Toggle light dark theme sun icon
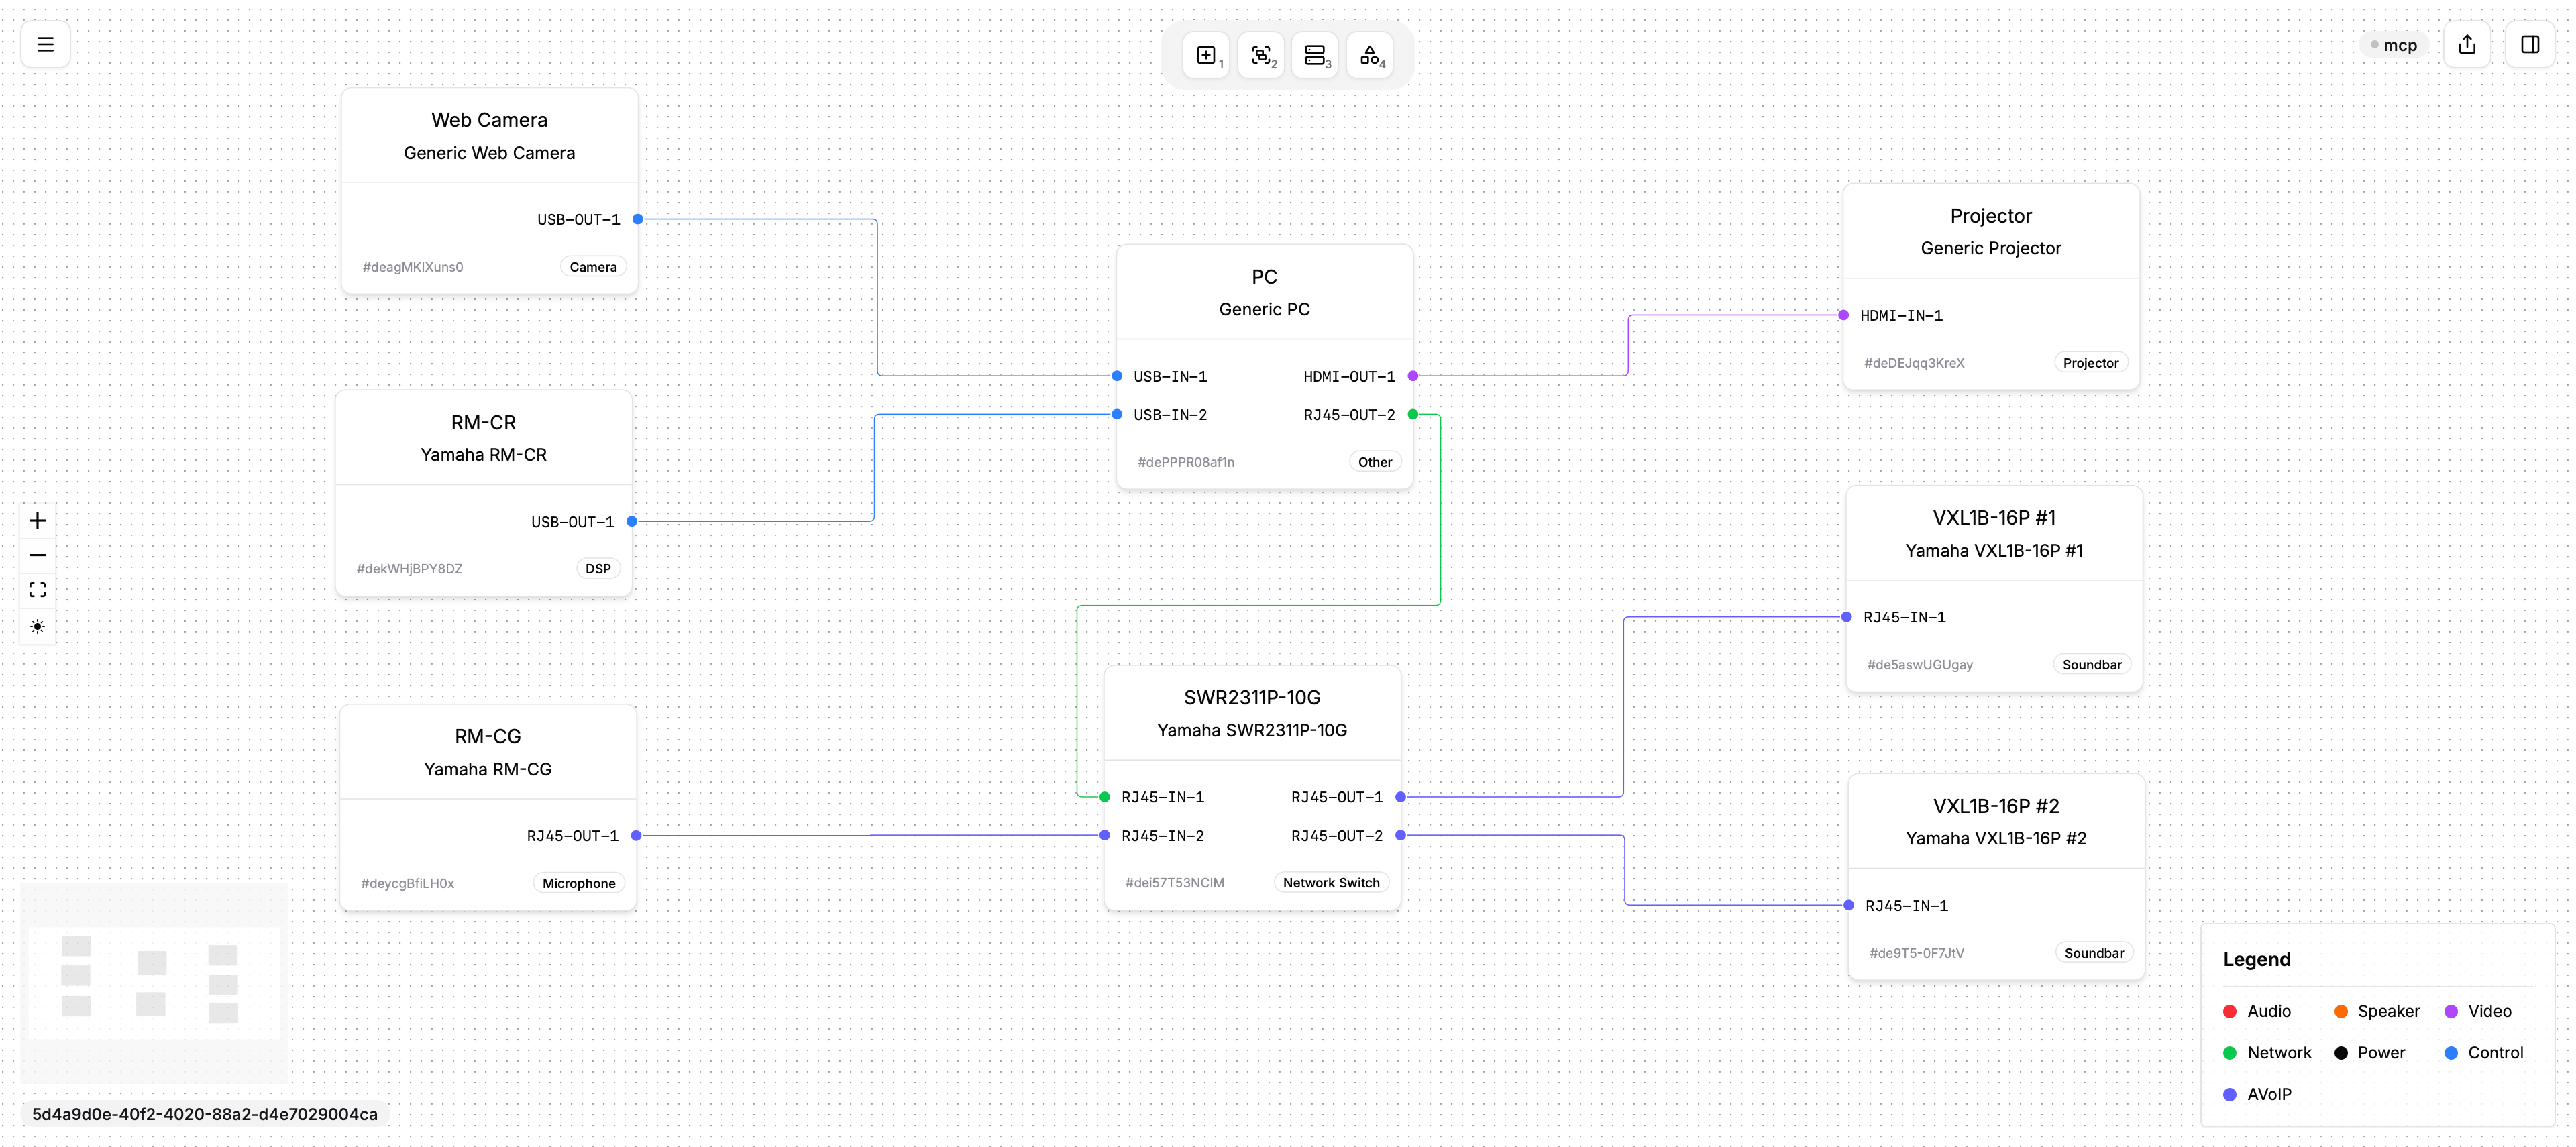The image size is (2576, 1147). pyautogui.click(x=37, y=626)
